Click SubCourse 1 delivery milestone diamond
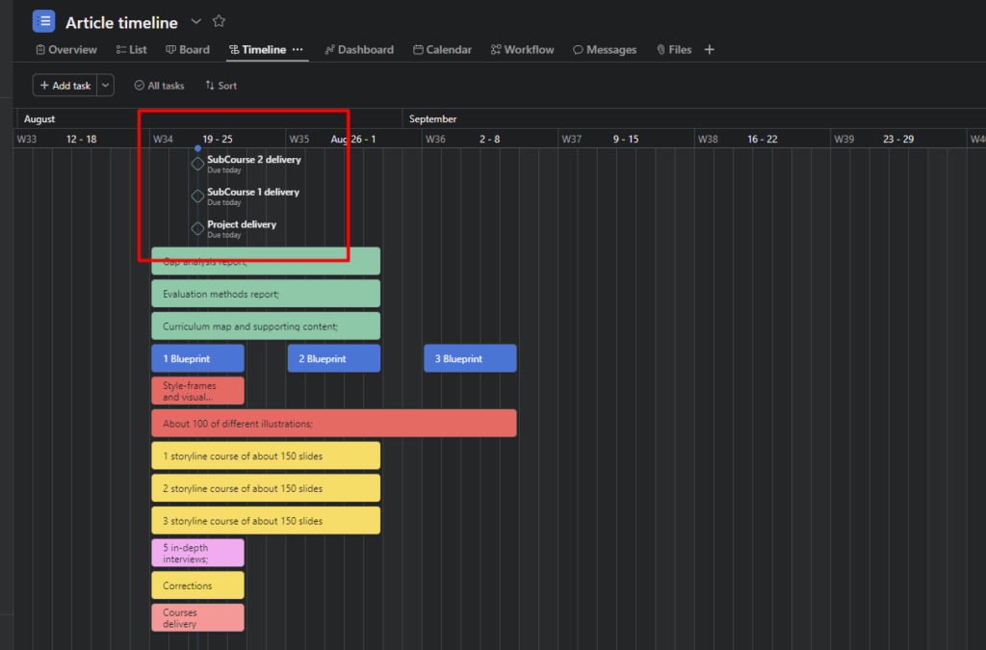 pyautogui.click(x=197, y=196)
